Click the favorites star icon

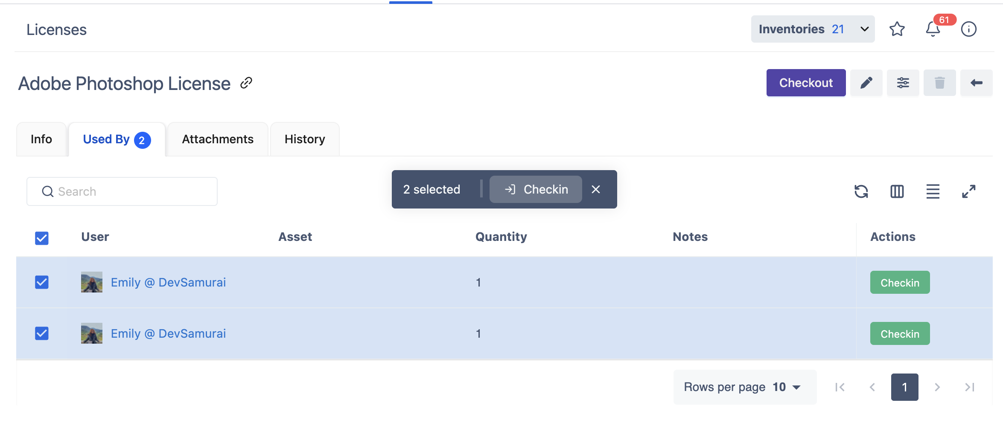click(897, 29)
